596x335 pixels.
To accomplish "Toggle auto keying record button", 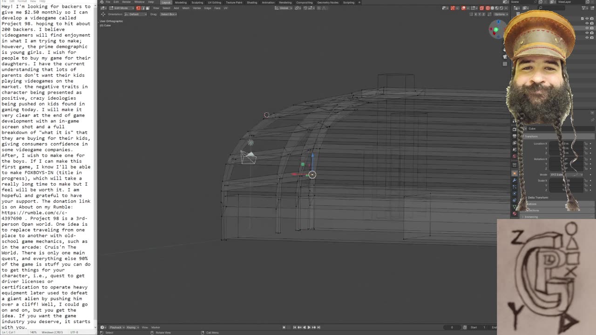I will pyautogui.click(x=284, y=327).
